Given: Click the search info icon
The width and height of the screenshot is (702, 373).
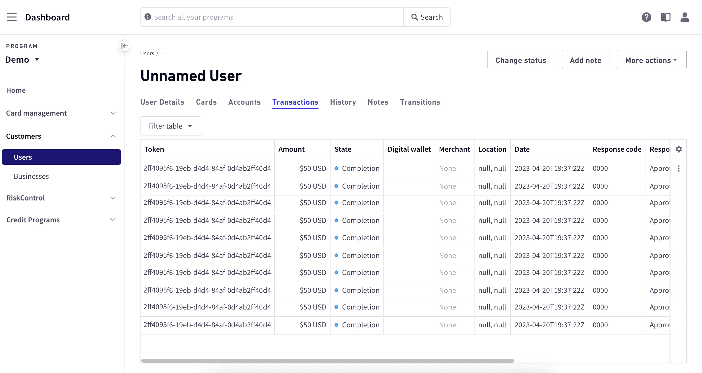Looking at the screenshot, I should [x=148, y=17].
